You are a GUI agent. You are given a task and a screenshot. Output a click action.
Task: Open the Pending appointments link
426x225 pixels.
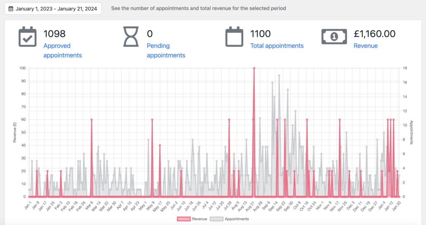click(166, 50)
